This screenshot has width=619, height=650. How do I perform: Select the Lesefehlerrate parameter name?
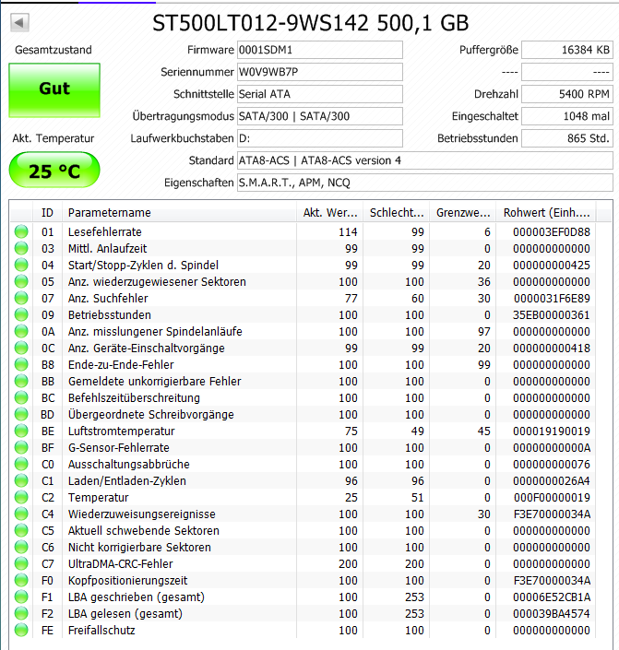click(x=105, y=231)
